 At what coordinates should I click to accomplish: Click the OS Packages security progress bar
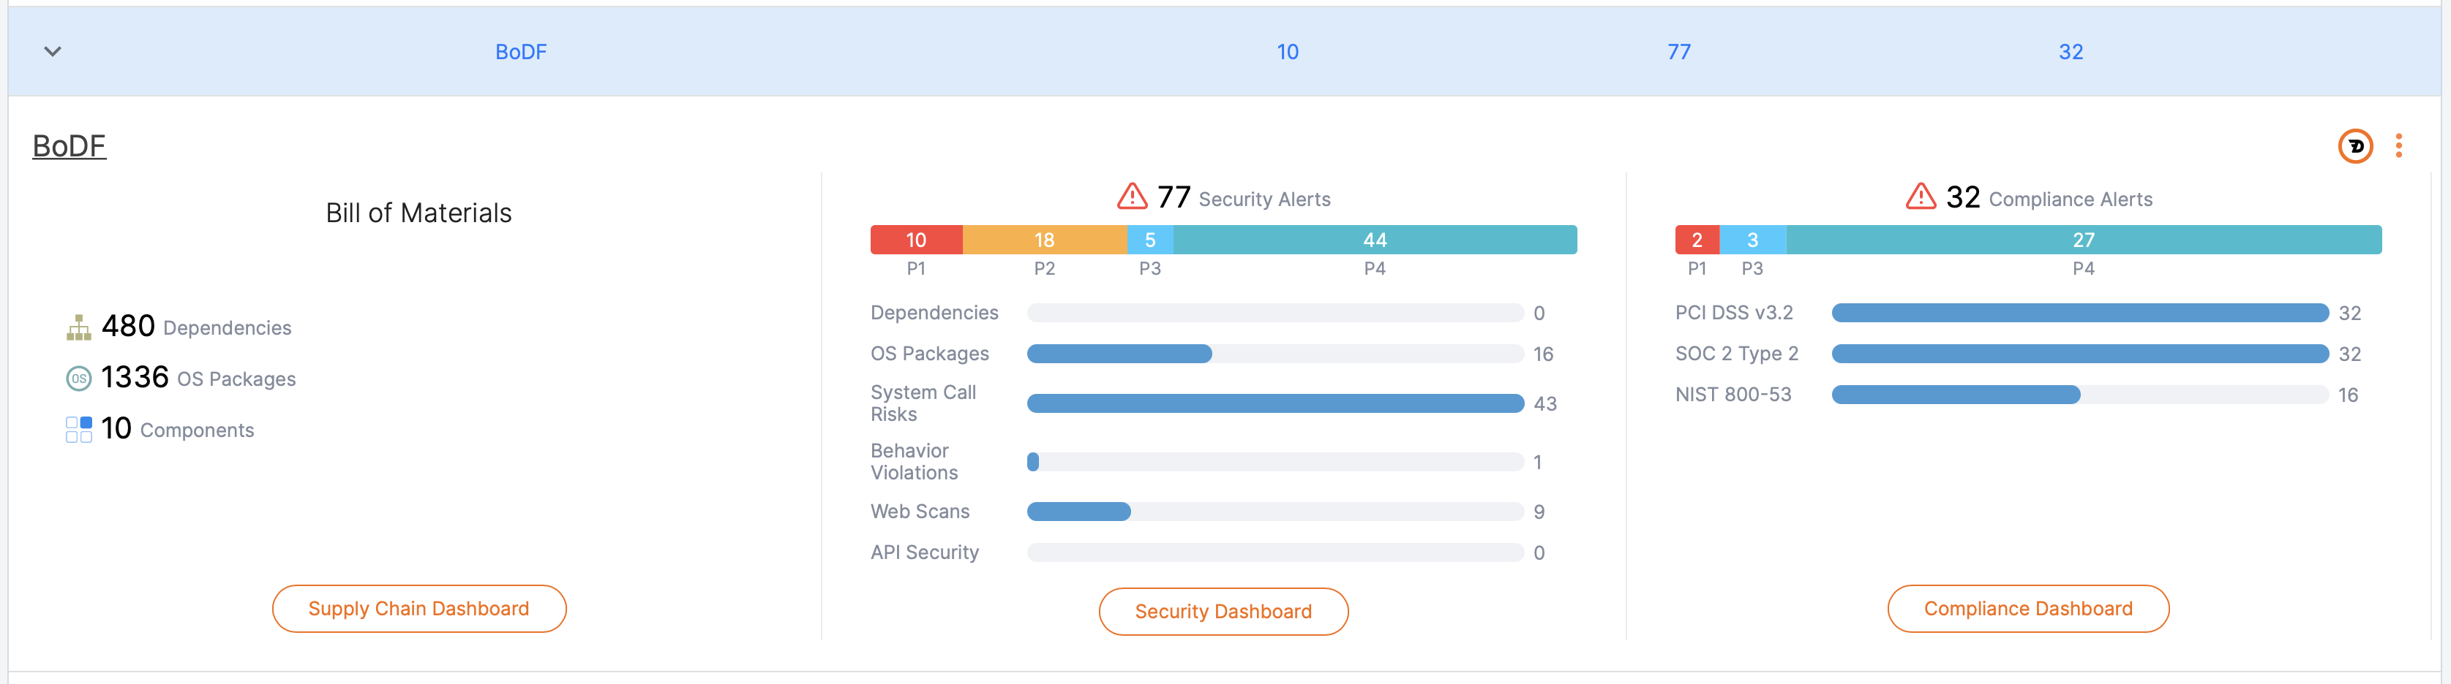click(1275, 354)
